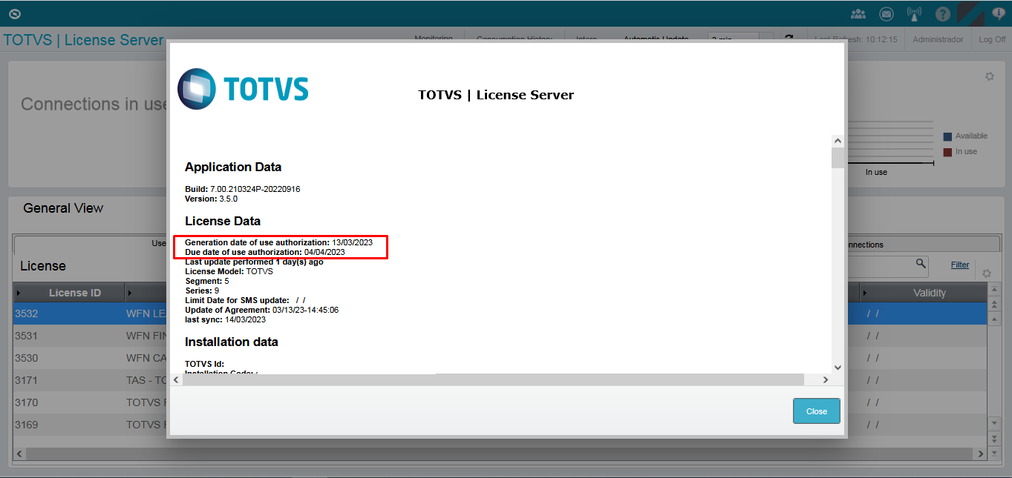Expand the Validity column header arrow

pos(866,293)
